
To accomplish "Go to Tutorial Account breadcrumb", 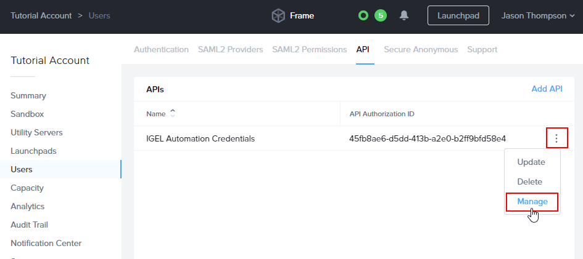I will tap(41, 15).
